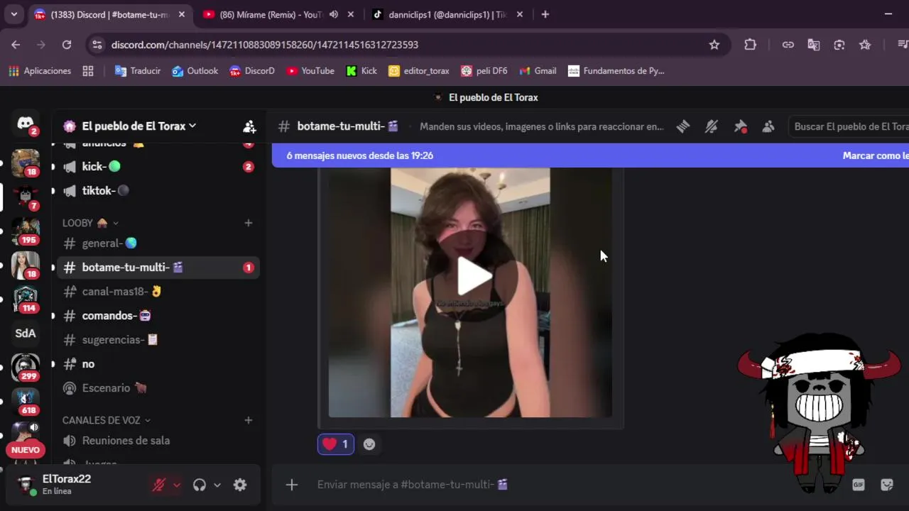Mute audio on the YouTube Mírame tab
The image size is (909, 511).
click(334, 14)
